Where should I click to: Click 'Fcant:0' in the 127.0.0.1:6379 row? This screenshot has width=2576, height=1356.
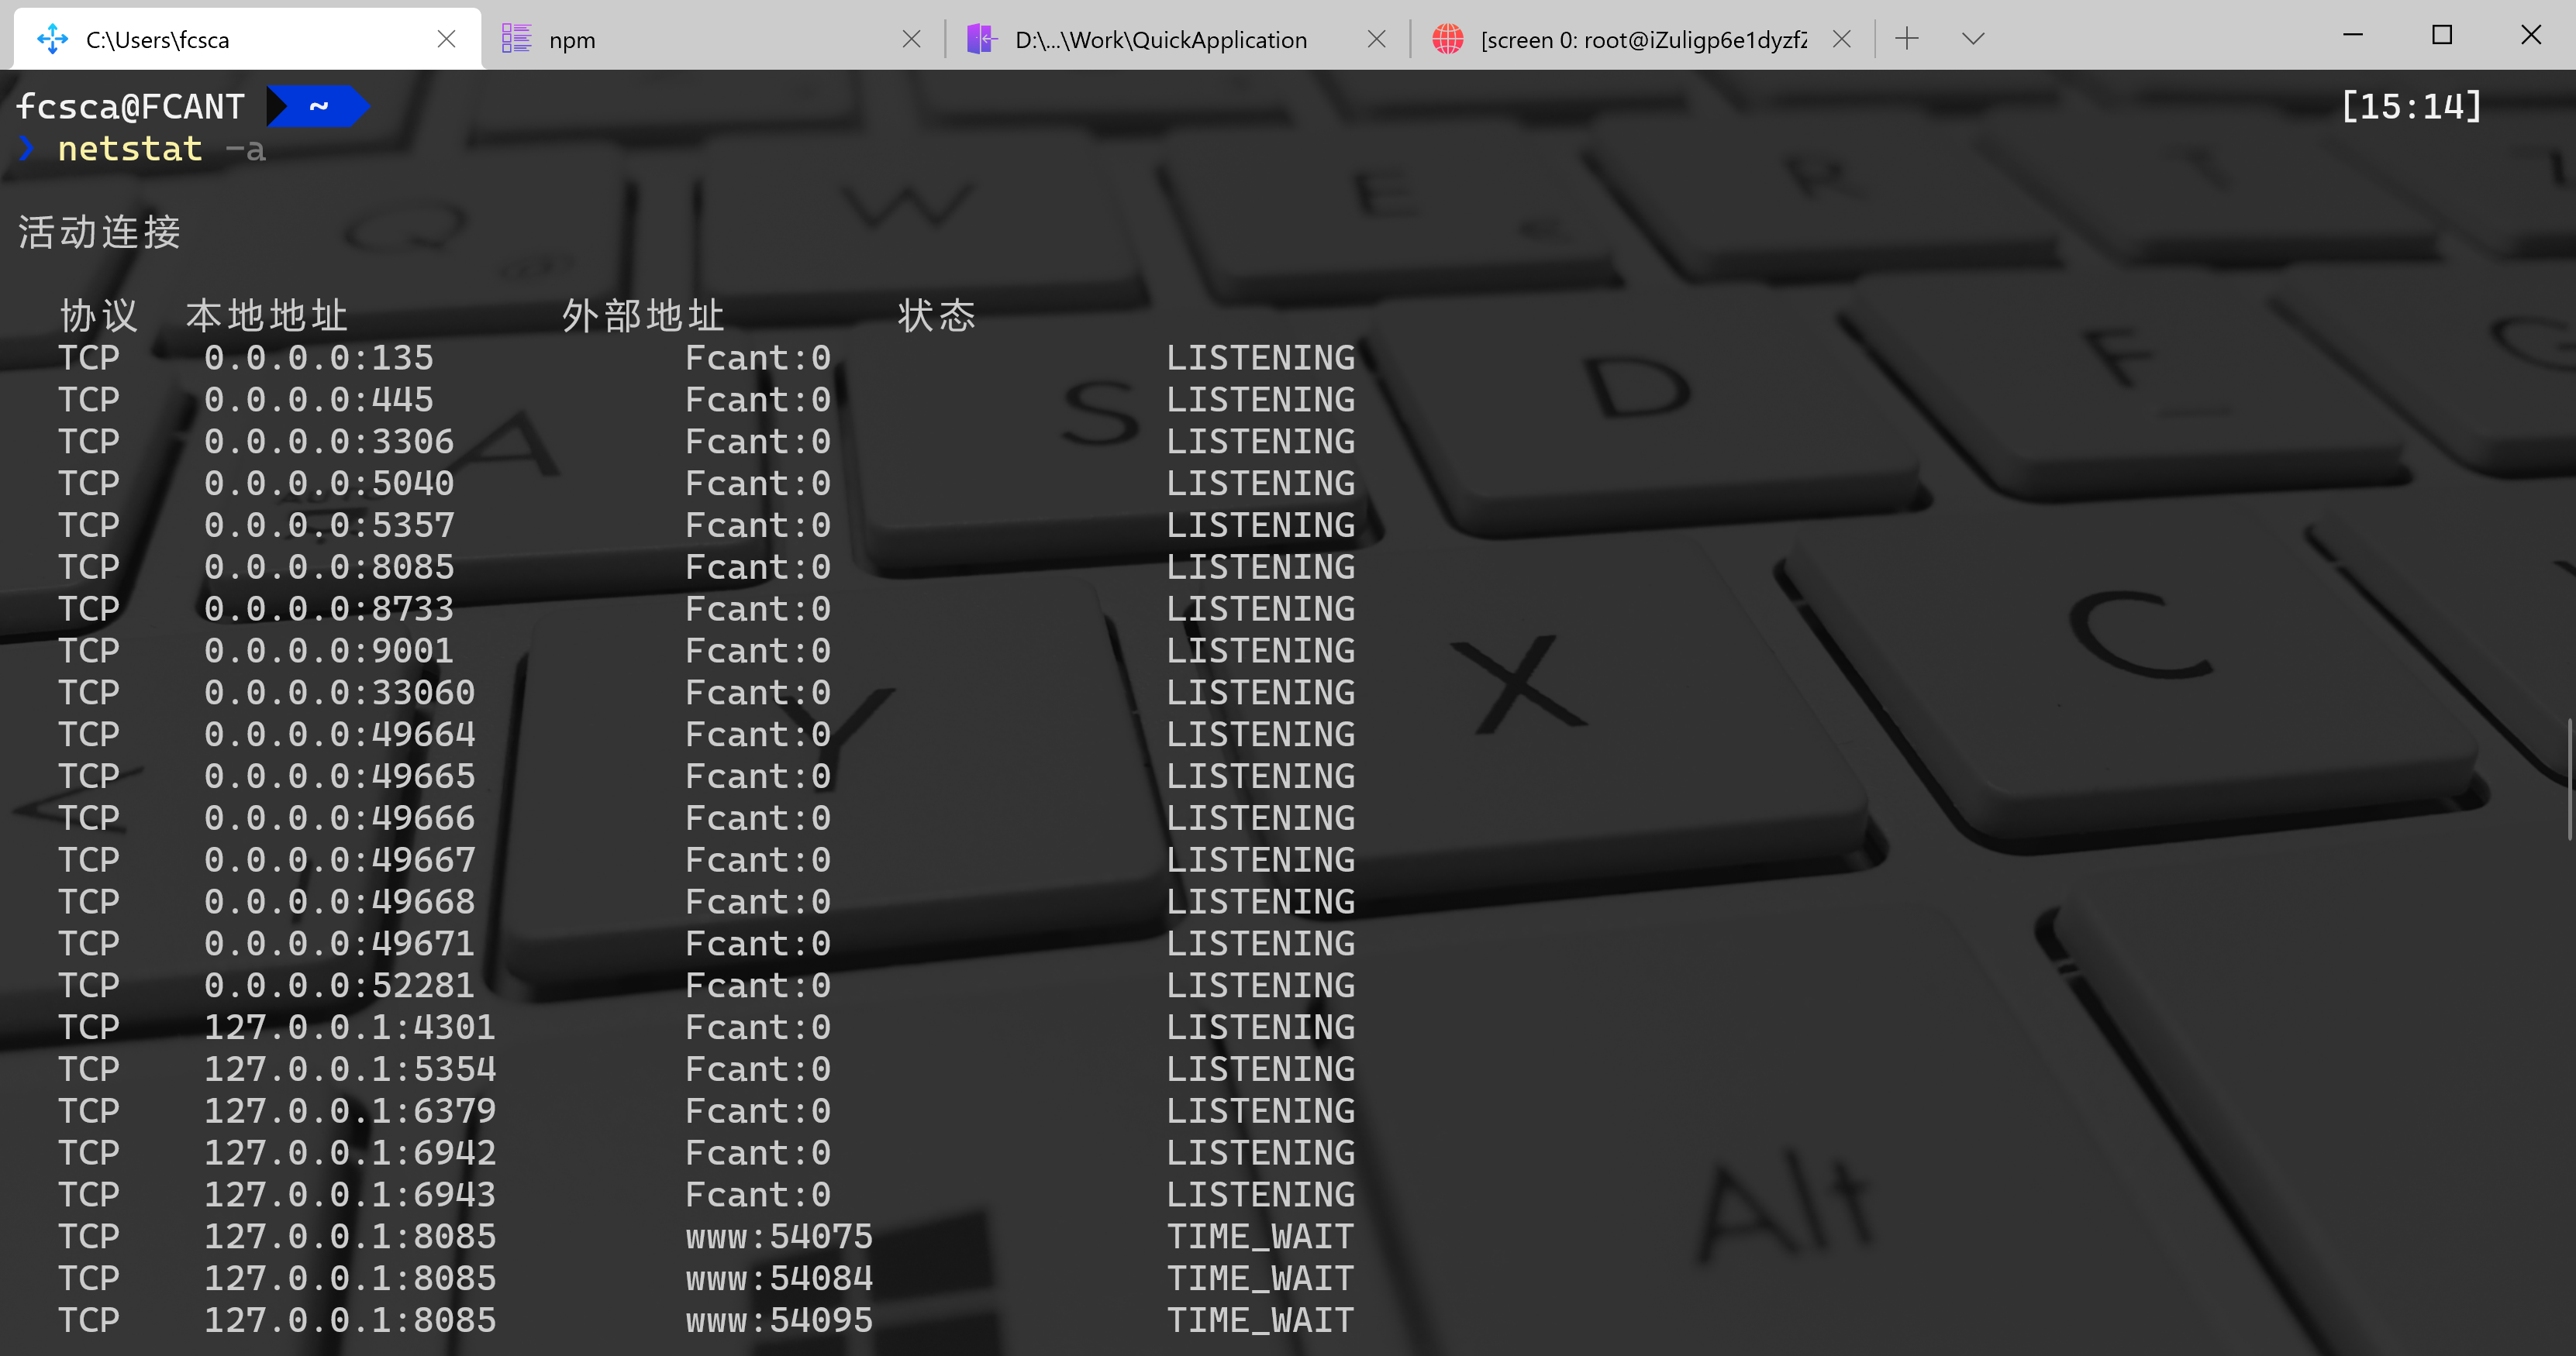tap(758, 1111)
